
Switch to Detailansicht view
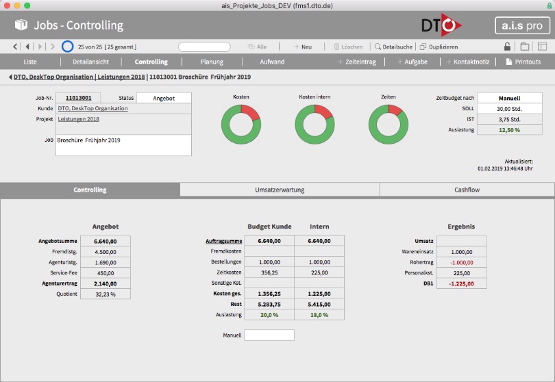pyautogui.click(x=91, y=62)
